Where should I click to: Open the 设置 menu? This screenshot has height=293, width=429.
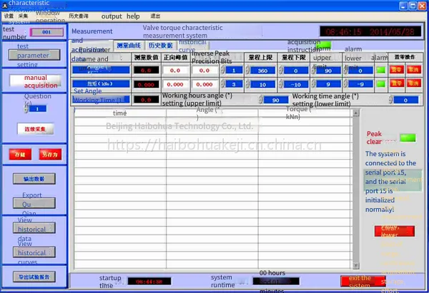(x=8, y=16)
